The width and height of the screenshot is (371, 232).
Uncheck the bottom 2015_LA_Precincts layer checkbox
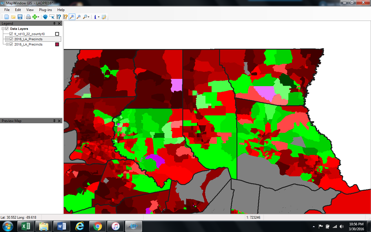pyautogui.click(x=11, y=44)
